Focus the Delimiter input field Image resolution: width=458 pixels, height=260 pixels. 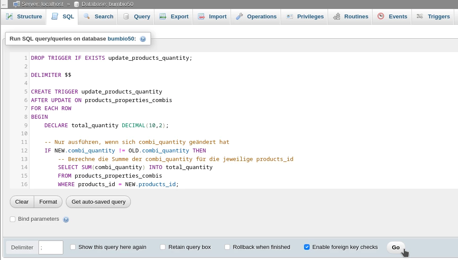[x=51, y=248]
